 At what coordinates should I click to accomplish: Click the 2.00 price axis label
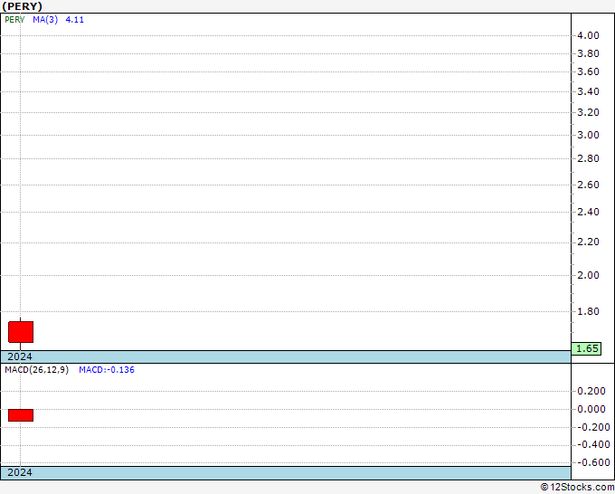(588, 275)
